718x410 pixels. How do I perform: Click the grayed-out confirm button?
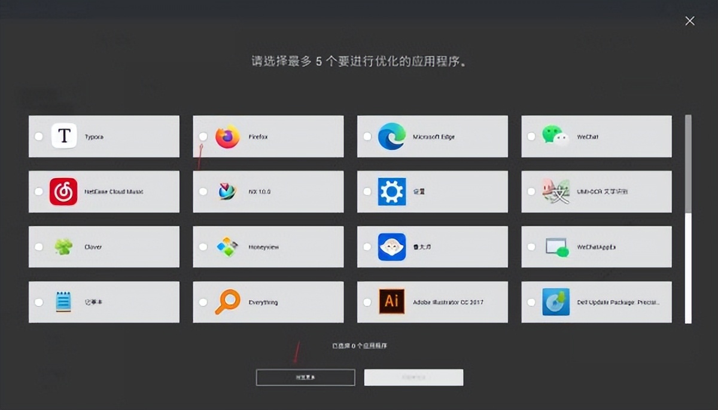tap(413, 377)
